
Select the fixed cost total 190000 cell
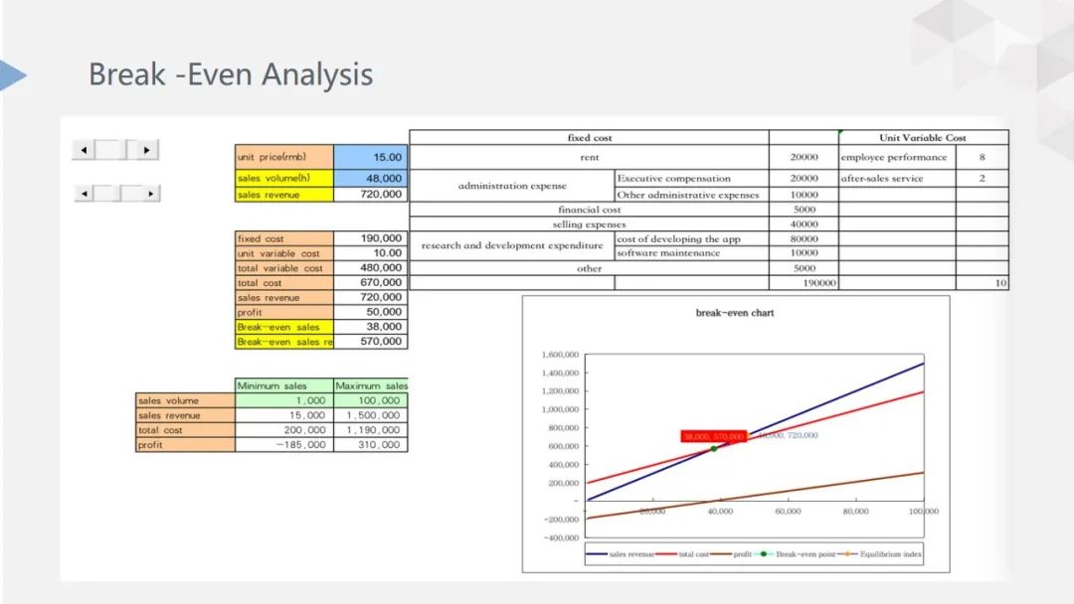(x=804, y=283)
